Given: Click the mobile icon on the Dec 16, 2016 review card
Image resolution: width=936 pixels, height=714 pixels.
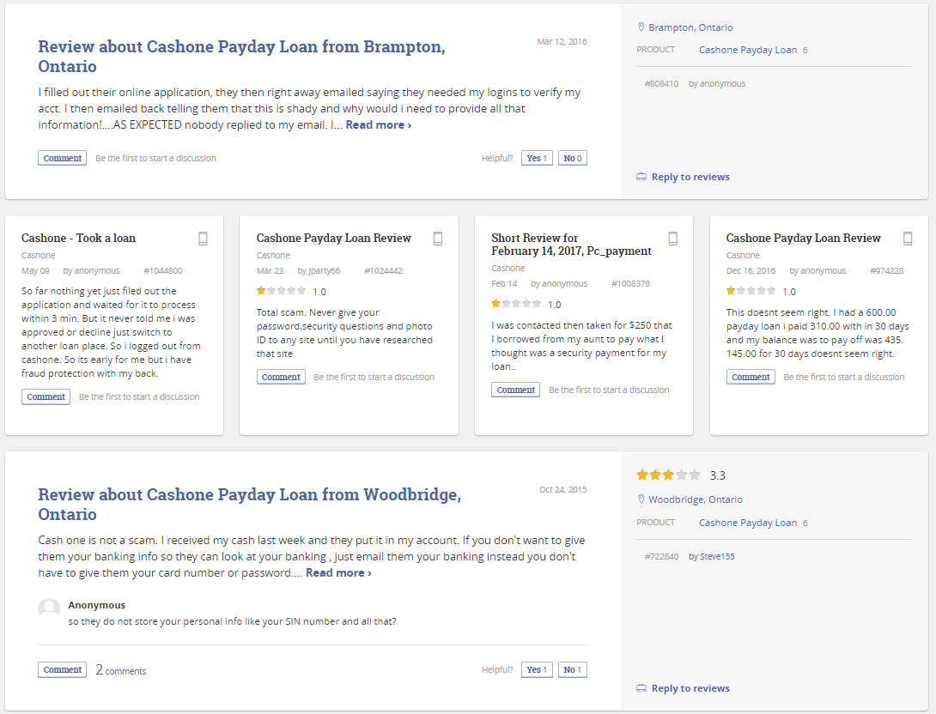Looking at the screenshot, I should pos(908,239).
